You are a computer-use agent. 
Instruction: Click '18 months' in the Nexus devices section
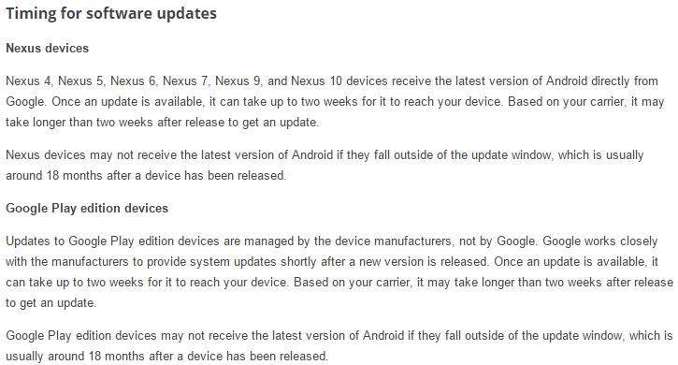click(x=75, y=176)
